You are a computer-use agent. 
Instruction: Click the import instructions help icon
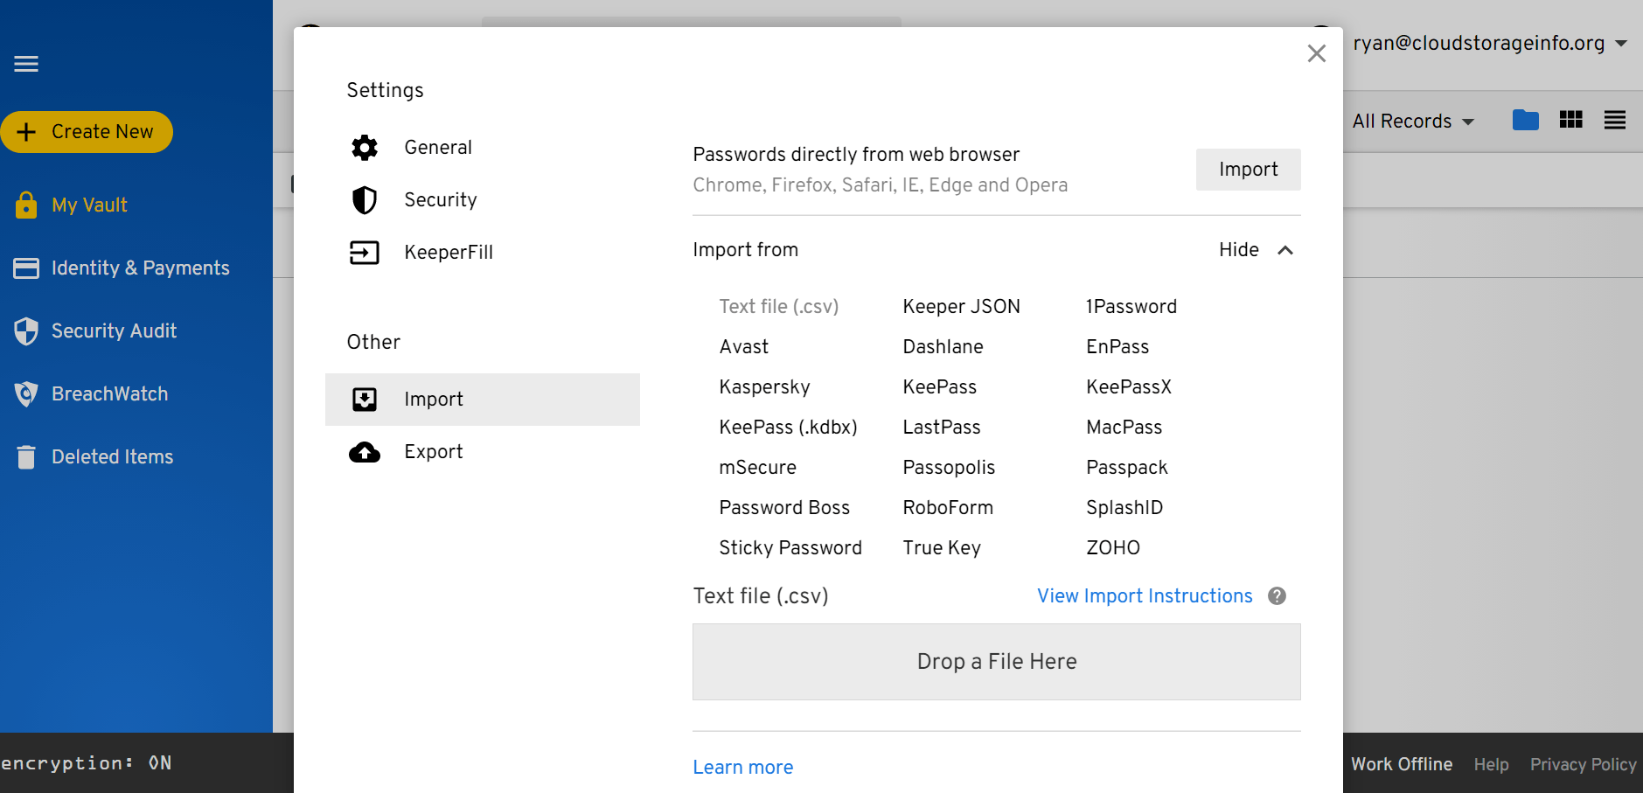[1278, 596]
